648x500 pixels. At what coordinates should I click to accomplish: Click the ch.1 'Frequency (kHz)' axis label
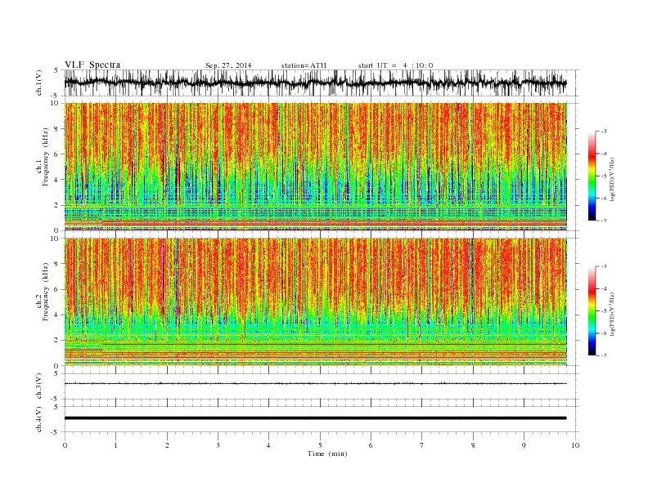(46, 157)
